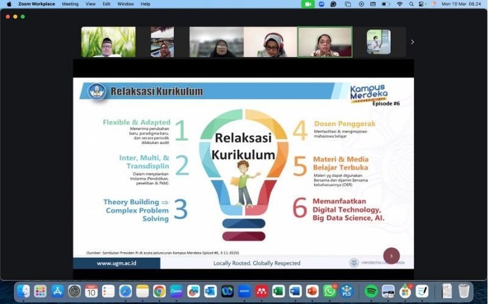This screenshot has width=488, height=304.
Task: Open the Zoom app in the dock
Action: [244, 291]
